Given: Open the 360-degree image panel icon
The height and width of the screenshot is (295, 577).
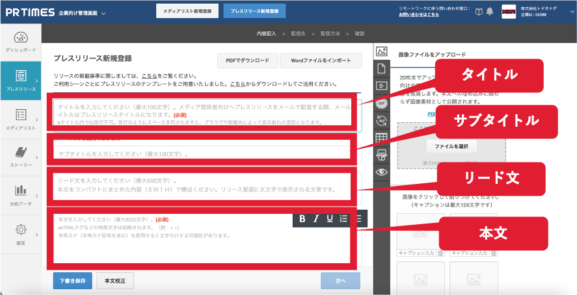Looking at the screenshot, I should [x=382, y=120].
